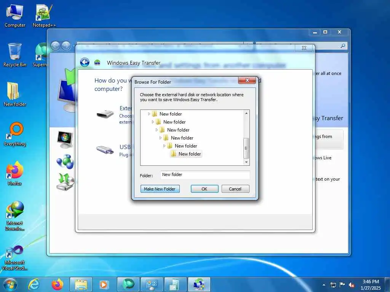Screen dimensions: 390x292
Task: Click the Windows Easy Transfer title icon
Action: [x=97, y=63]
